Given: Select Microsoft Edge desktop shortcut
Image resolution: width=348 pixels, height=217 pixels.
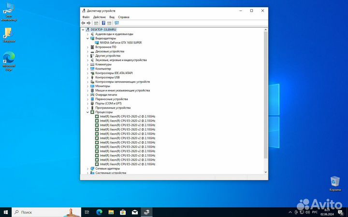Looking at the screenshot, I should pos(9,61).
